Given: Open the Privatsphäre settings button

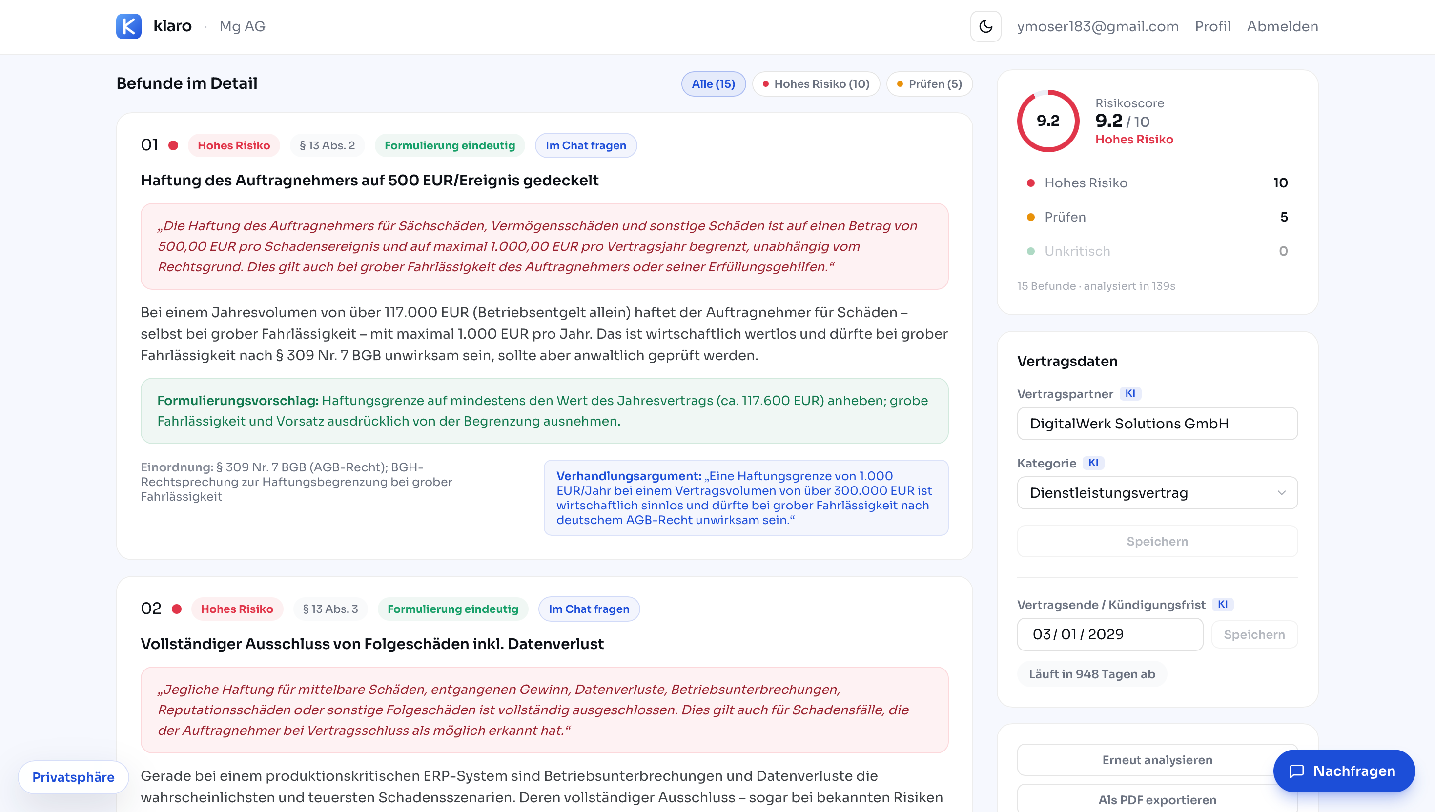Looking at the screenshot, I should [73, 777].
